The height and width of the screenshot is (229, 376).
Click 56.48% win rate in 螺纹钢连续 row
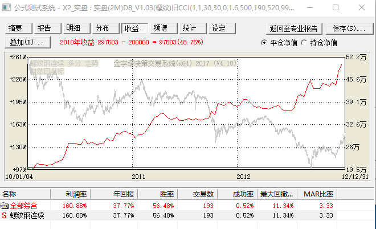[x=164, y=215]
